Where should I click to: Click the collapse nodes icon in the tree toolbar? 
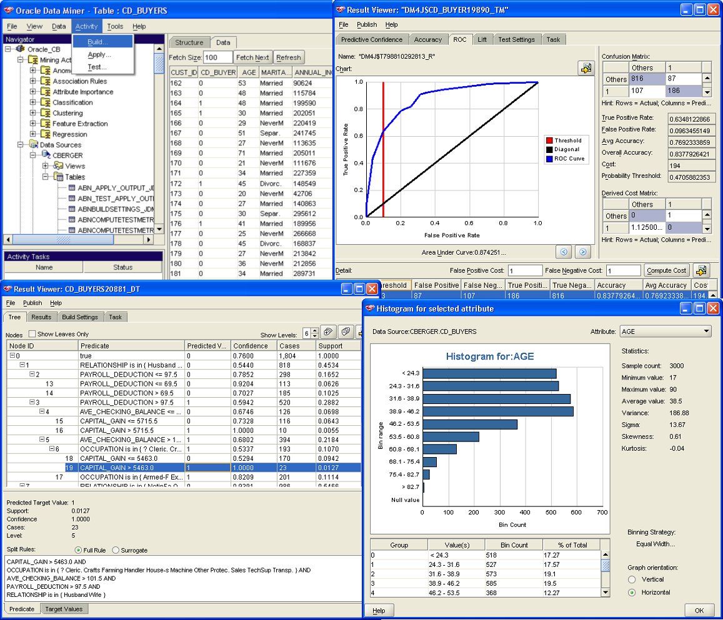pyautogui.click(x=345, y=332)
